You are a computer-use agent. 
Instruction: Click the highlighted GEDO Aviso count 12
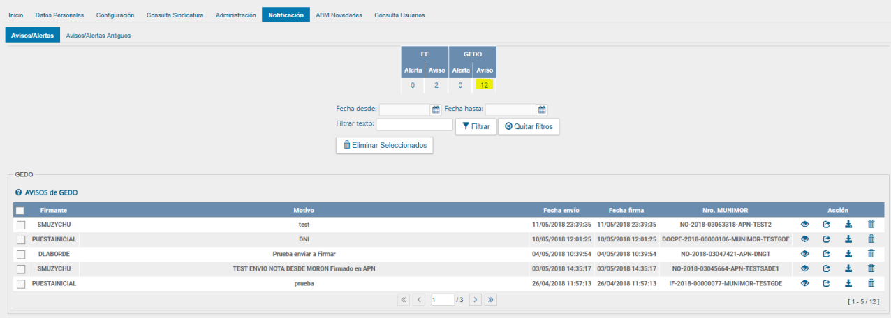coord(483,85)
